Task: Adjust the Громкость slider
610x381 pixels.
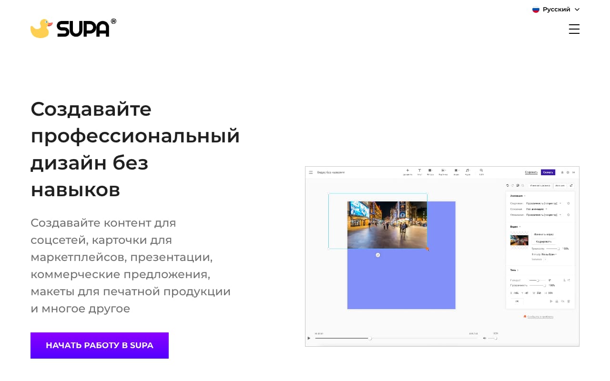Action: point(553,249)
